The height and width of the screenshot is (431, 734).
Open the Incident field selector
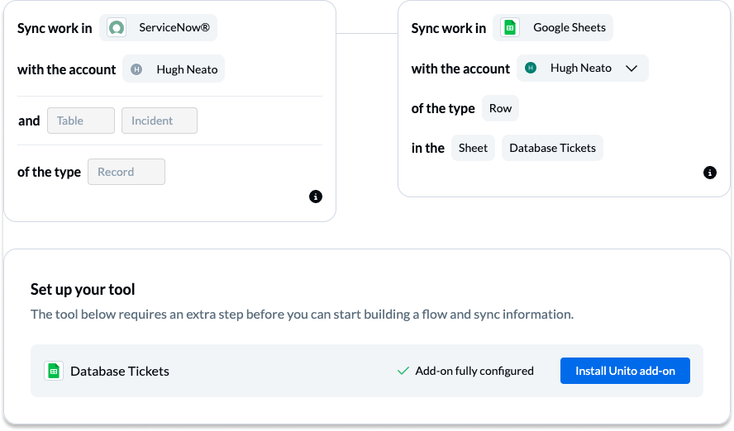(x=160, y=121)
